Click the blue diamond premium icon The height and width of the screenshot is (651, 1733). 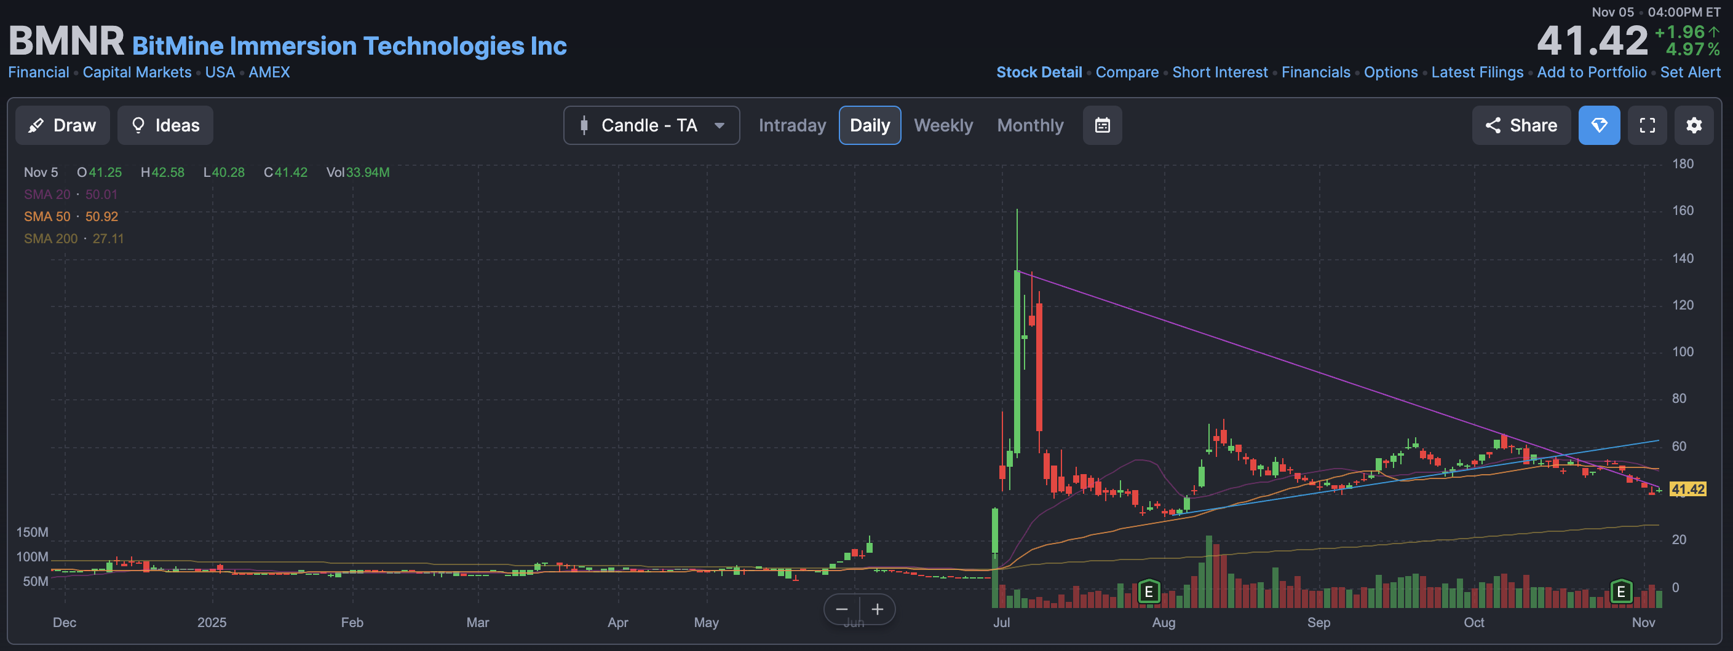(1599, 126)
